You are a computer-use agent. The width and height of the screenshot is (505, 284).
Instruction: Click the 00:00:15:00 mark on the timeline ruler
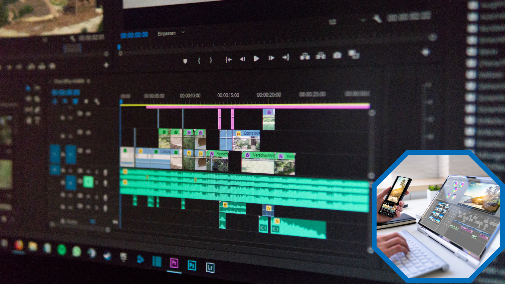pos(228,95)
